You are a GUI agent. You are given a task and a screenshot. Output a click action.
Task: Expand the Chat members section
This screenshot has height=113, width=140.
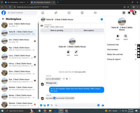pos(122,50)
